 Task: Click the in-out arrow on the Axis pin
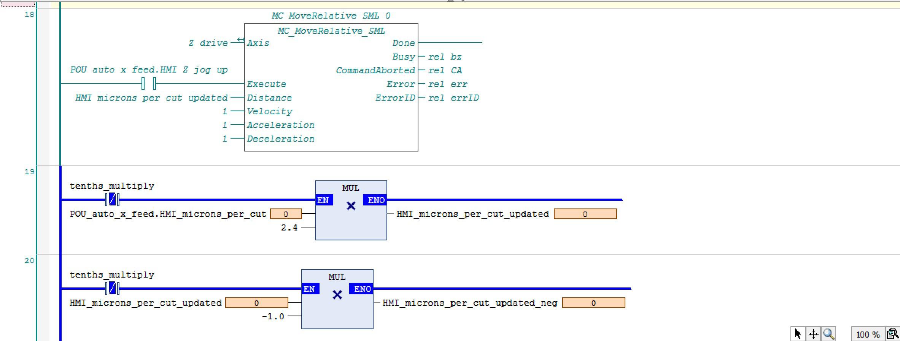240,39
